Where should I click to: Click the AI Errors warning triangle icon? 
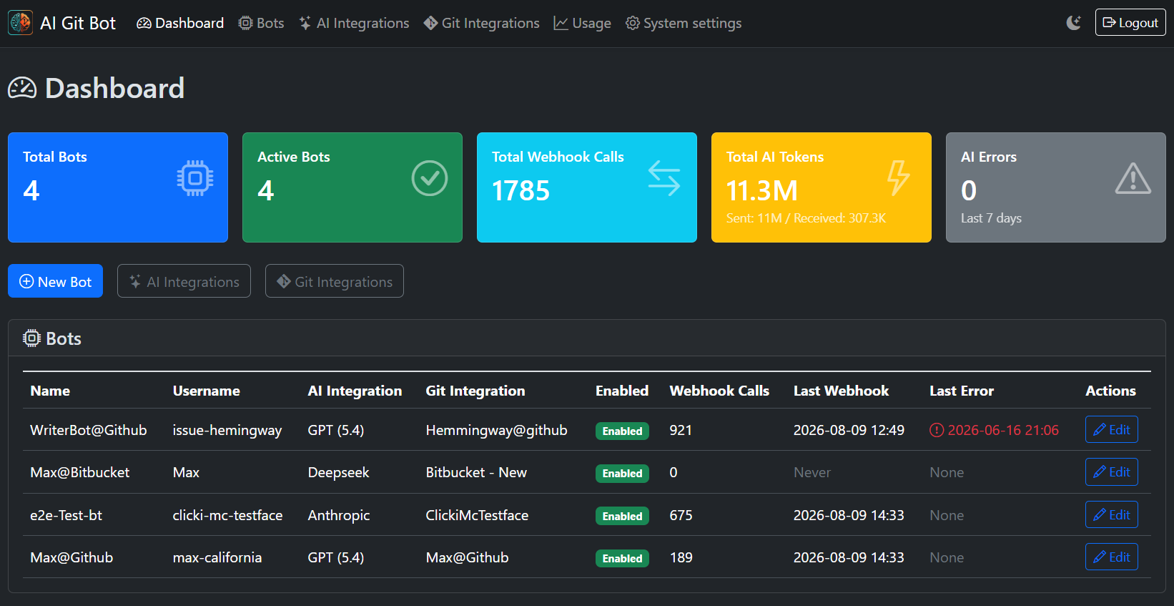(1133, 178)
